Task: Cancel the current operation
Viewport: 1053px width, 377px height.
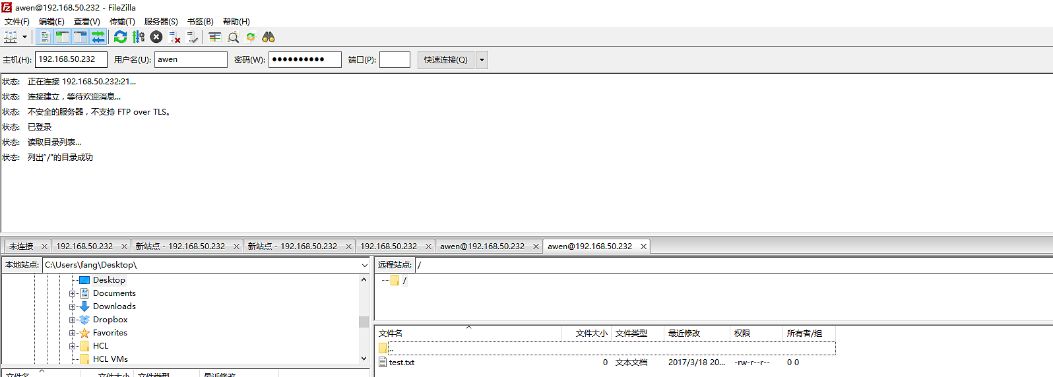Action: [156, 37]
